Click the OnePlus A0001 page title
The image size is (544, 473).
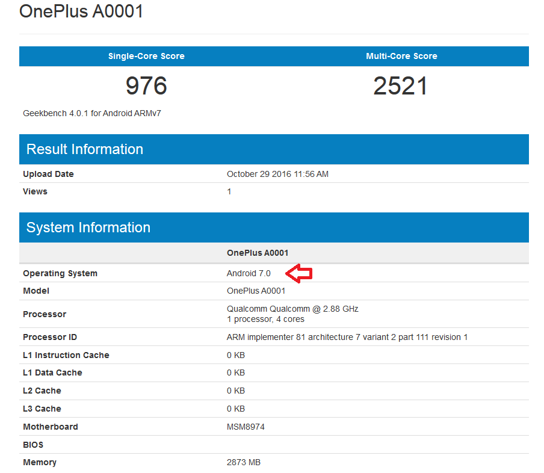(x=81, y=11)
